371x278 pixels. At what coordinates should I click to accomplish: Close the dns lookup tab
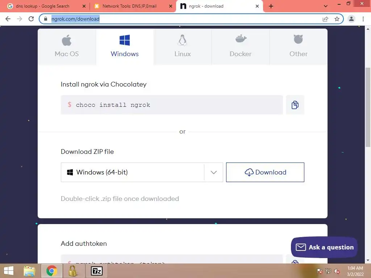point(84,6)
